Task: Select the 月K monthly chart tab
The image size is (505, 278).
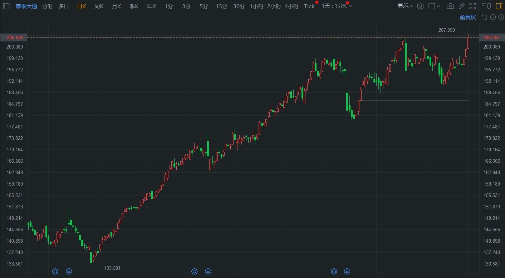Action: pos(116,6)
